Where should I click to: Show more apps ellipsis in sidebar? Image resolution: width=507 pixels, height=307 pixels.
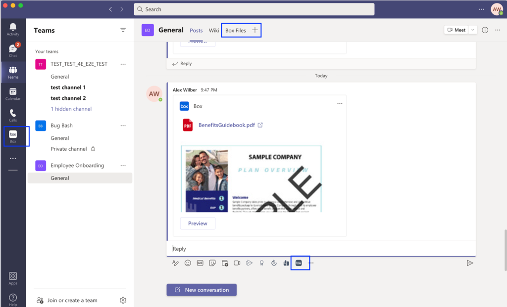[x=13, y=158]
